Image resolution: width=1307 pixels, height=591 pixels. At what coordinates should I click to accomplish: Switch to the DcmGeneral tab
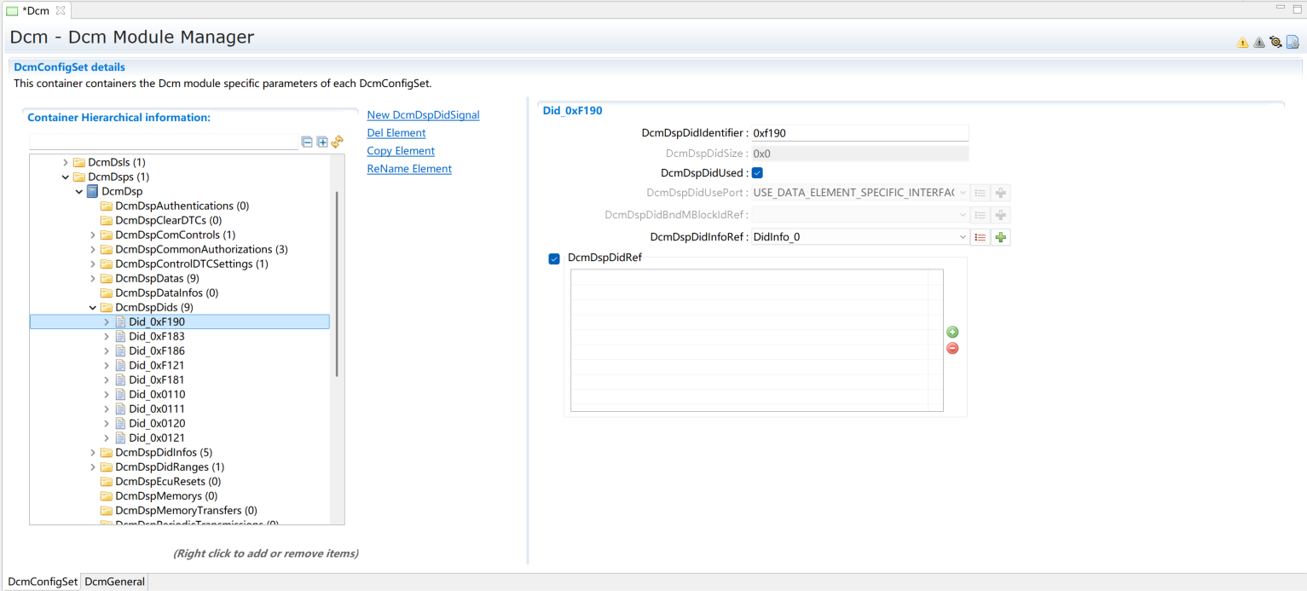(115, 582)
